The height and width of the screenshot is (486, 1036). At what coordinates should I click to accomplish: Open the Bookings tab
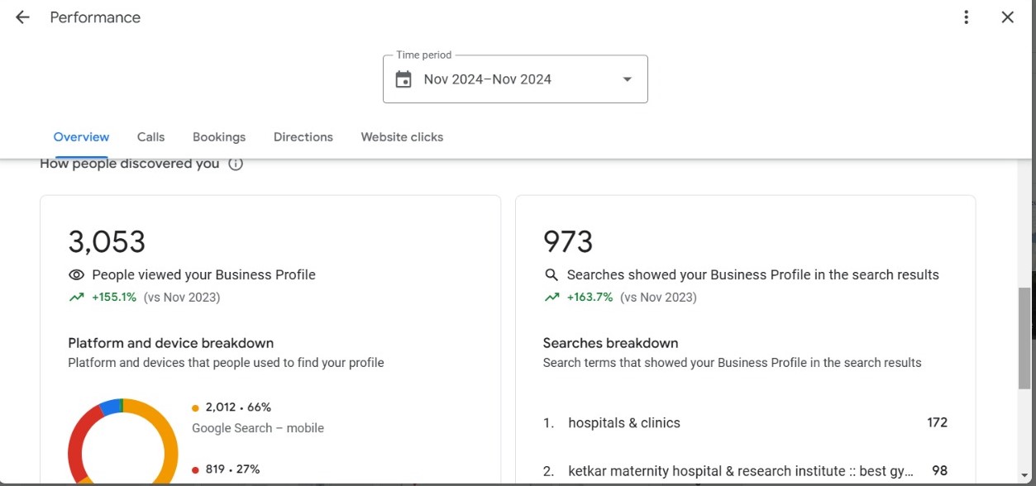coord(219,137)
